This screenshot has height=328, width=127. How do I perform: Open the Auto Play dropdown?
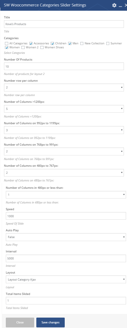[66, 237]
